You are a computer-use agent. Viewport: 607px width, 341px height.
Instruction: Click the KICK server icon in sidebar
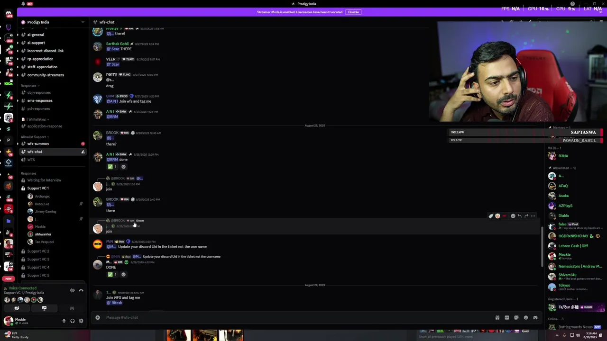[x=8, y=84]
